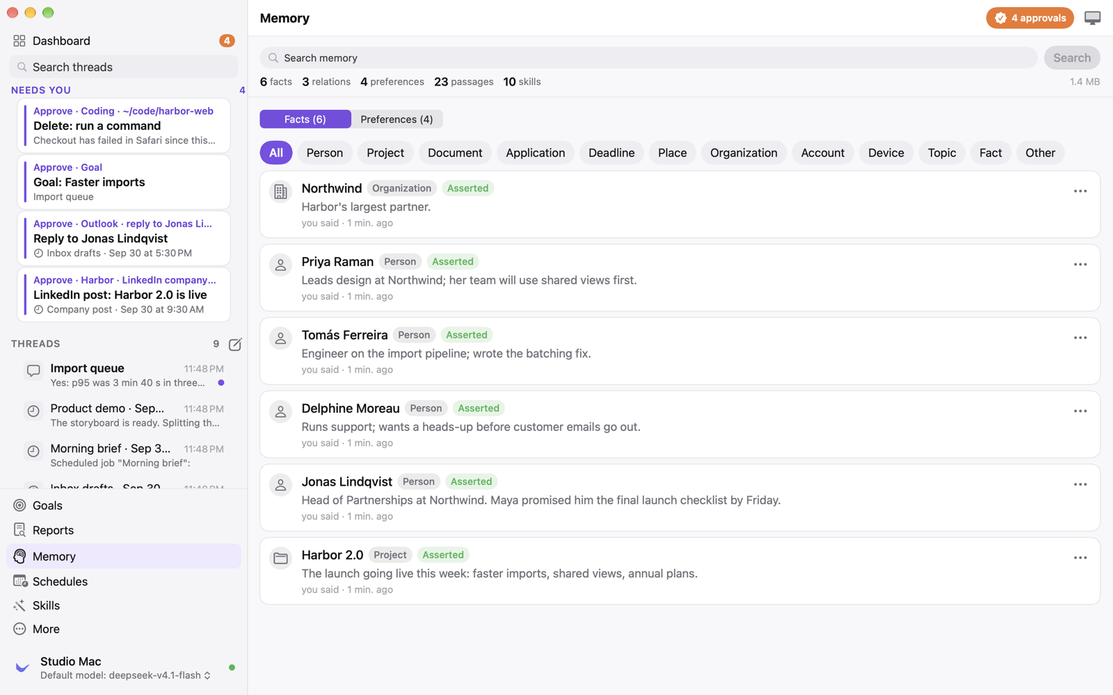Click the Search threads field
The width and height of the screenshot is (1113, 695).
[124, 67]
